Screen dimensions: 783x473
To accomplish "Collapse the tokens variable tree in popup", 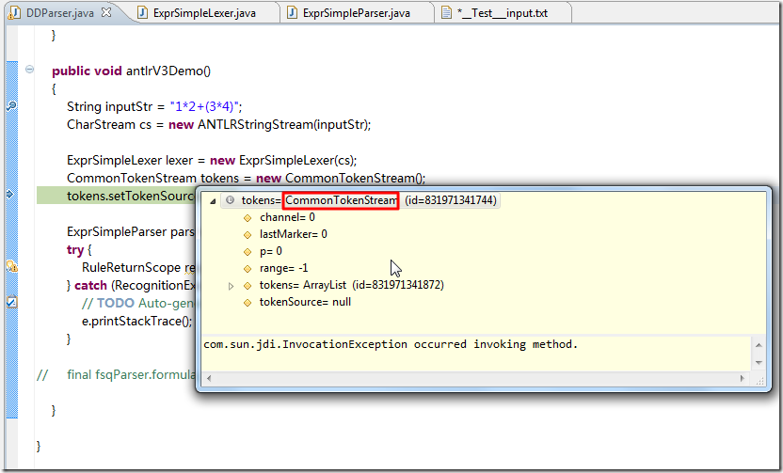I will click(213, 200).
